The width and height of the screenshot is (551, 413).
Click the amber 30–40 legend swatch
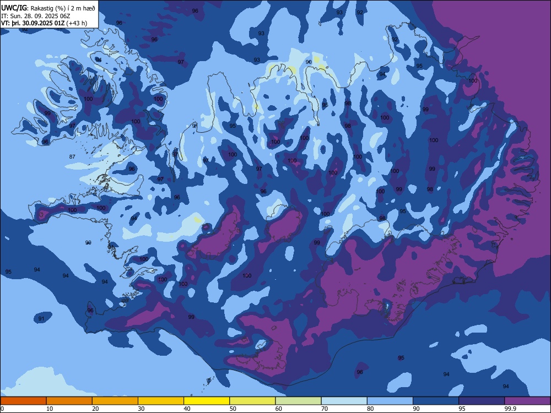tap(161, 401)
